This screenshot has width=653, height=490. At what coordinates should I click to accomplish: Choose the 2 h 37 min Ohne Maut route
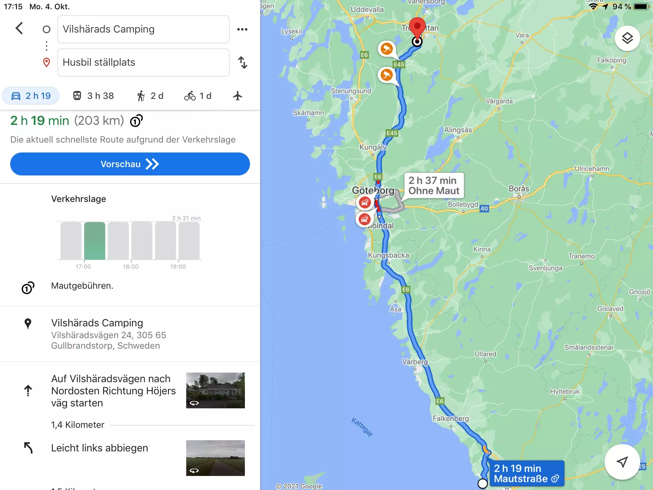(434, 186)
